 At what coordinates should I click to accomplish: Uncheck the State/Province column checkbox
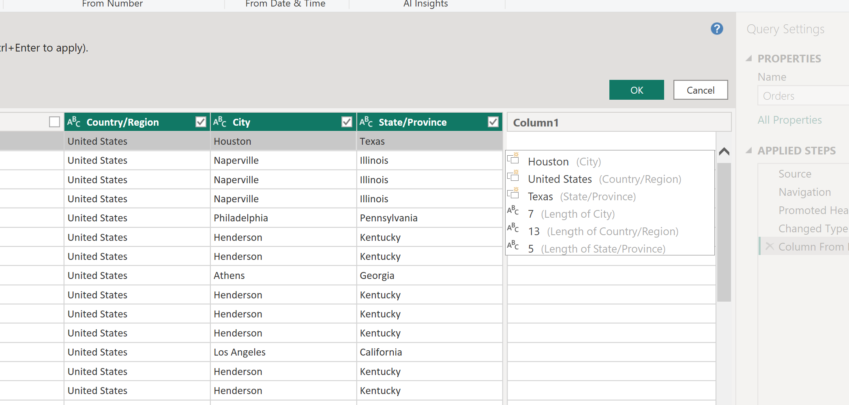pyautogui.click(x=493, y=122)
